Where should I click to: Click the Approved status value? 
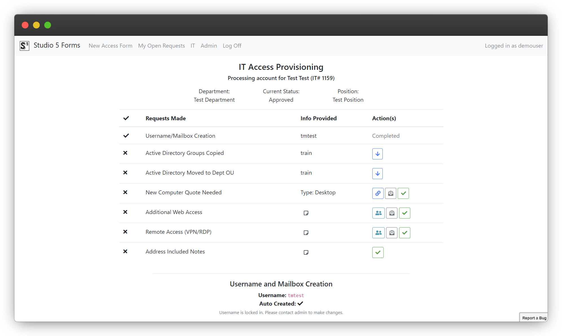pyautogui.click(x=281, y=100)
